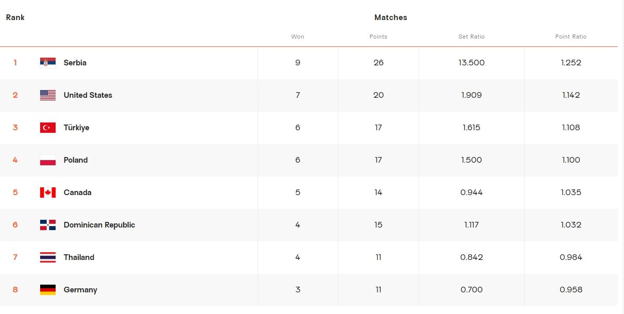Click the Rank column header
This screenshot has width=624, height=314.
click(15, 18)
